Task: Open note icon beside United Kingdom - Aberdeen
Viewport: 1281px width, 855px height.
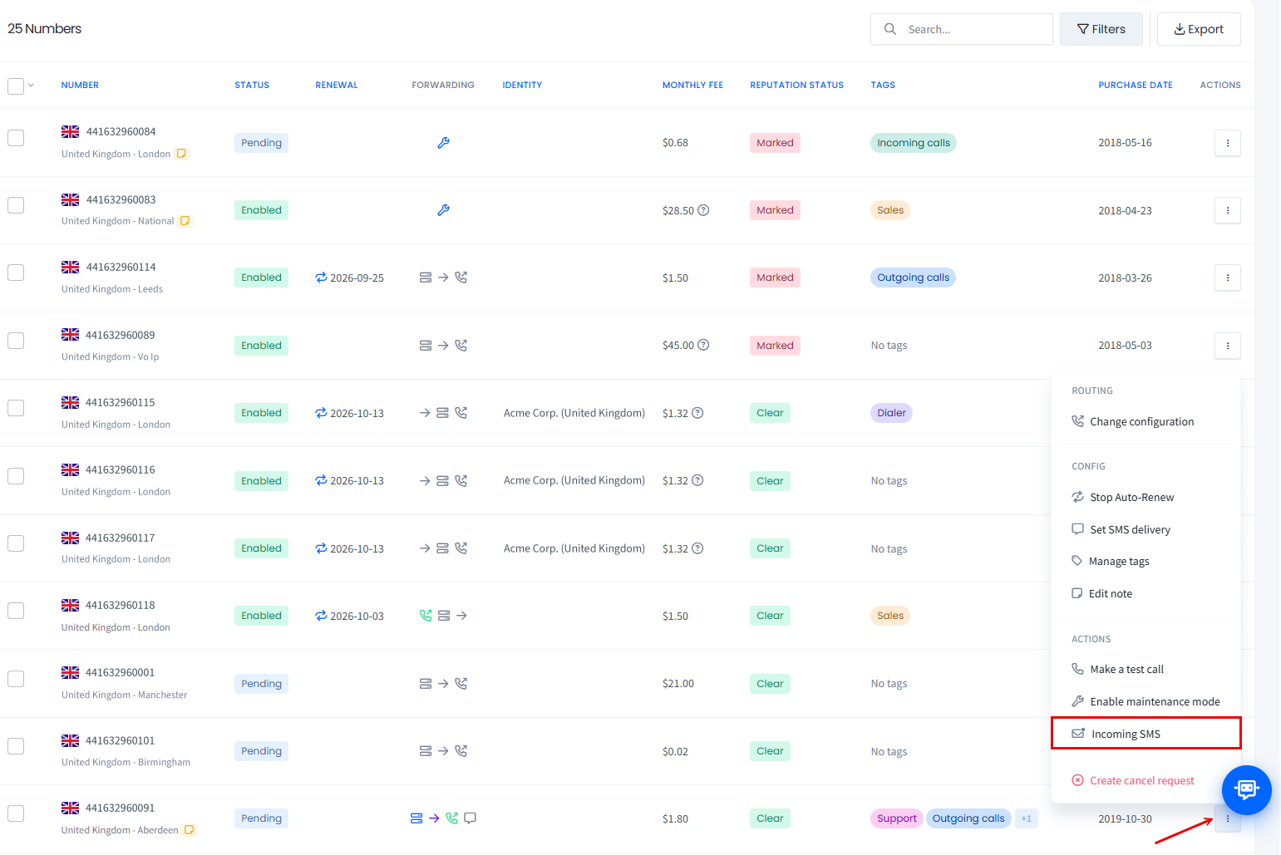Action: tap(189, 830)
